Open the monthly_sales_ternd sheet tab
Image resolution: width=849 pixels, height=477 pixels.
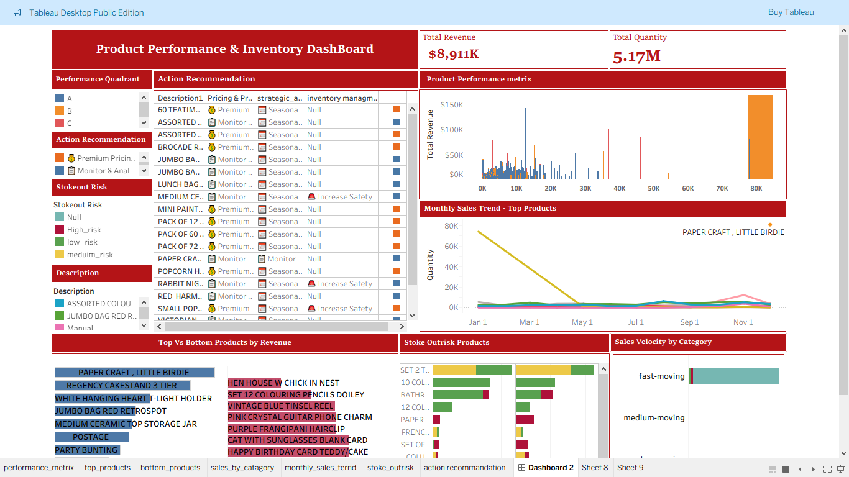click(321, 468)
